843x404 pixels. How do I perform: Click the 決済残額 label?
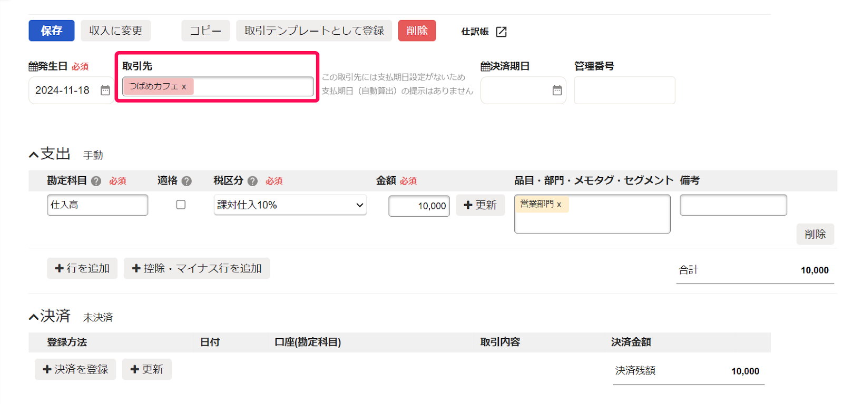635,371
